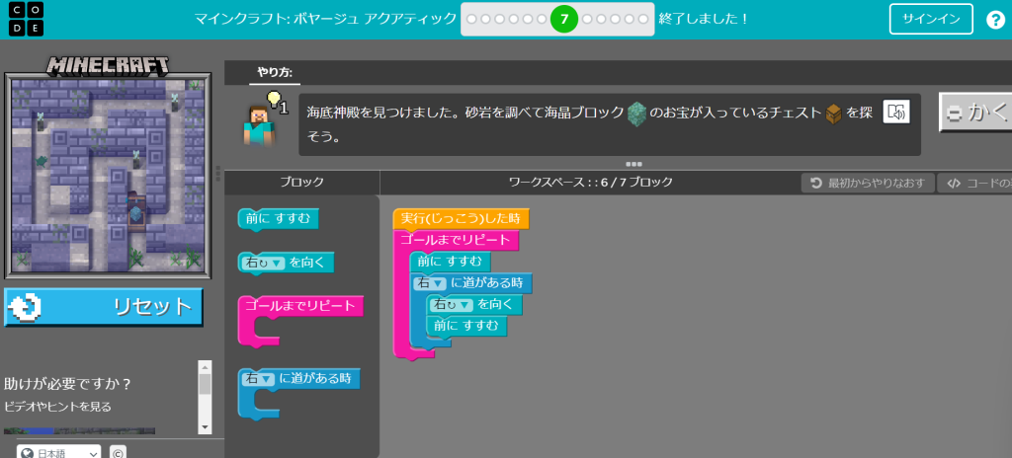Select the green level 7 progress bubble

[563, 19]
